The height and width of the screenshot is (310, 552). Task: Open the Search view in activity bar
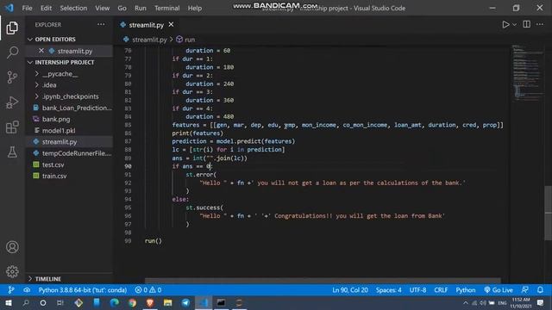tap(12, 53)
